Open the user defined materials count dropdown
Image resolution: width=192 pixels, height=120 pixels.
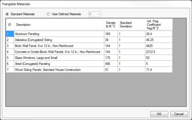pos(95,14)
